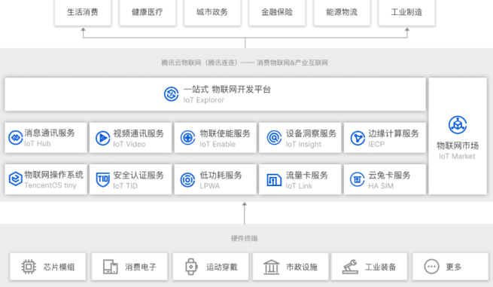
Task: Open the 物联网操作系统 product link
Action: (54, 175)
